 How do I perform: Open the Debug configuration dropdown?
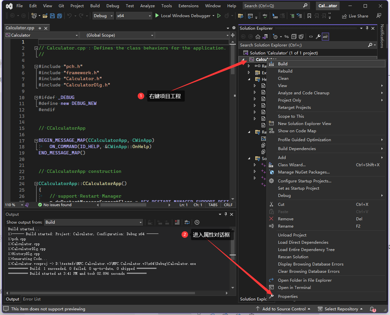coord(103,16)
